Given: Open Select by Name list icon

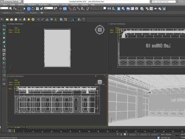Looking at the screenshot, I should pos(15,8).
